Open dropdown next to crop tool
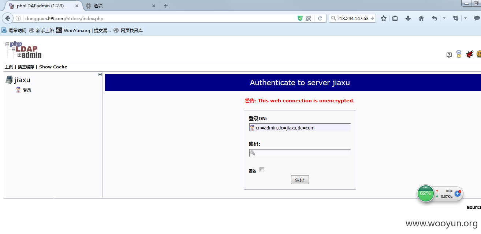The height and width of the screenshot is (234, 481). 465,18
